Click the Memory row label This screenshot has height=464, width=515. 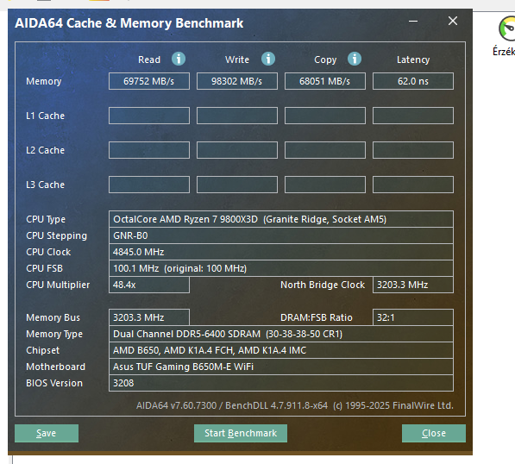44,81
